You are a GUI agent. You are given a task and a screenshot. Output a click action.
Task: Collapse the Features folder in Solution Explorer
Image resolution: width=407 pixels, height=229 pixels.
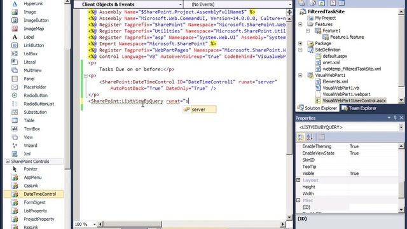point(300,24)
